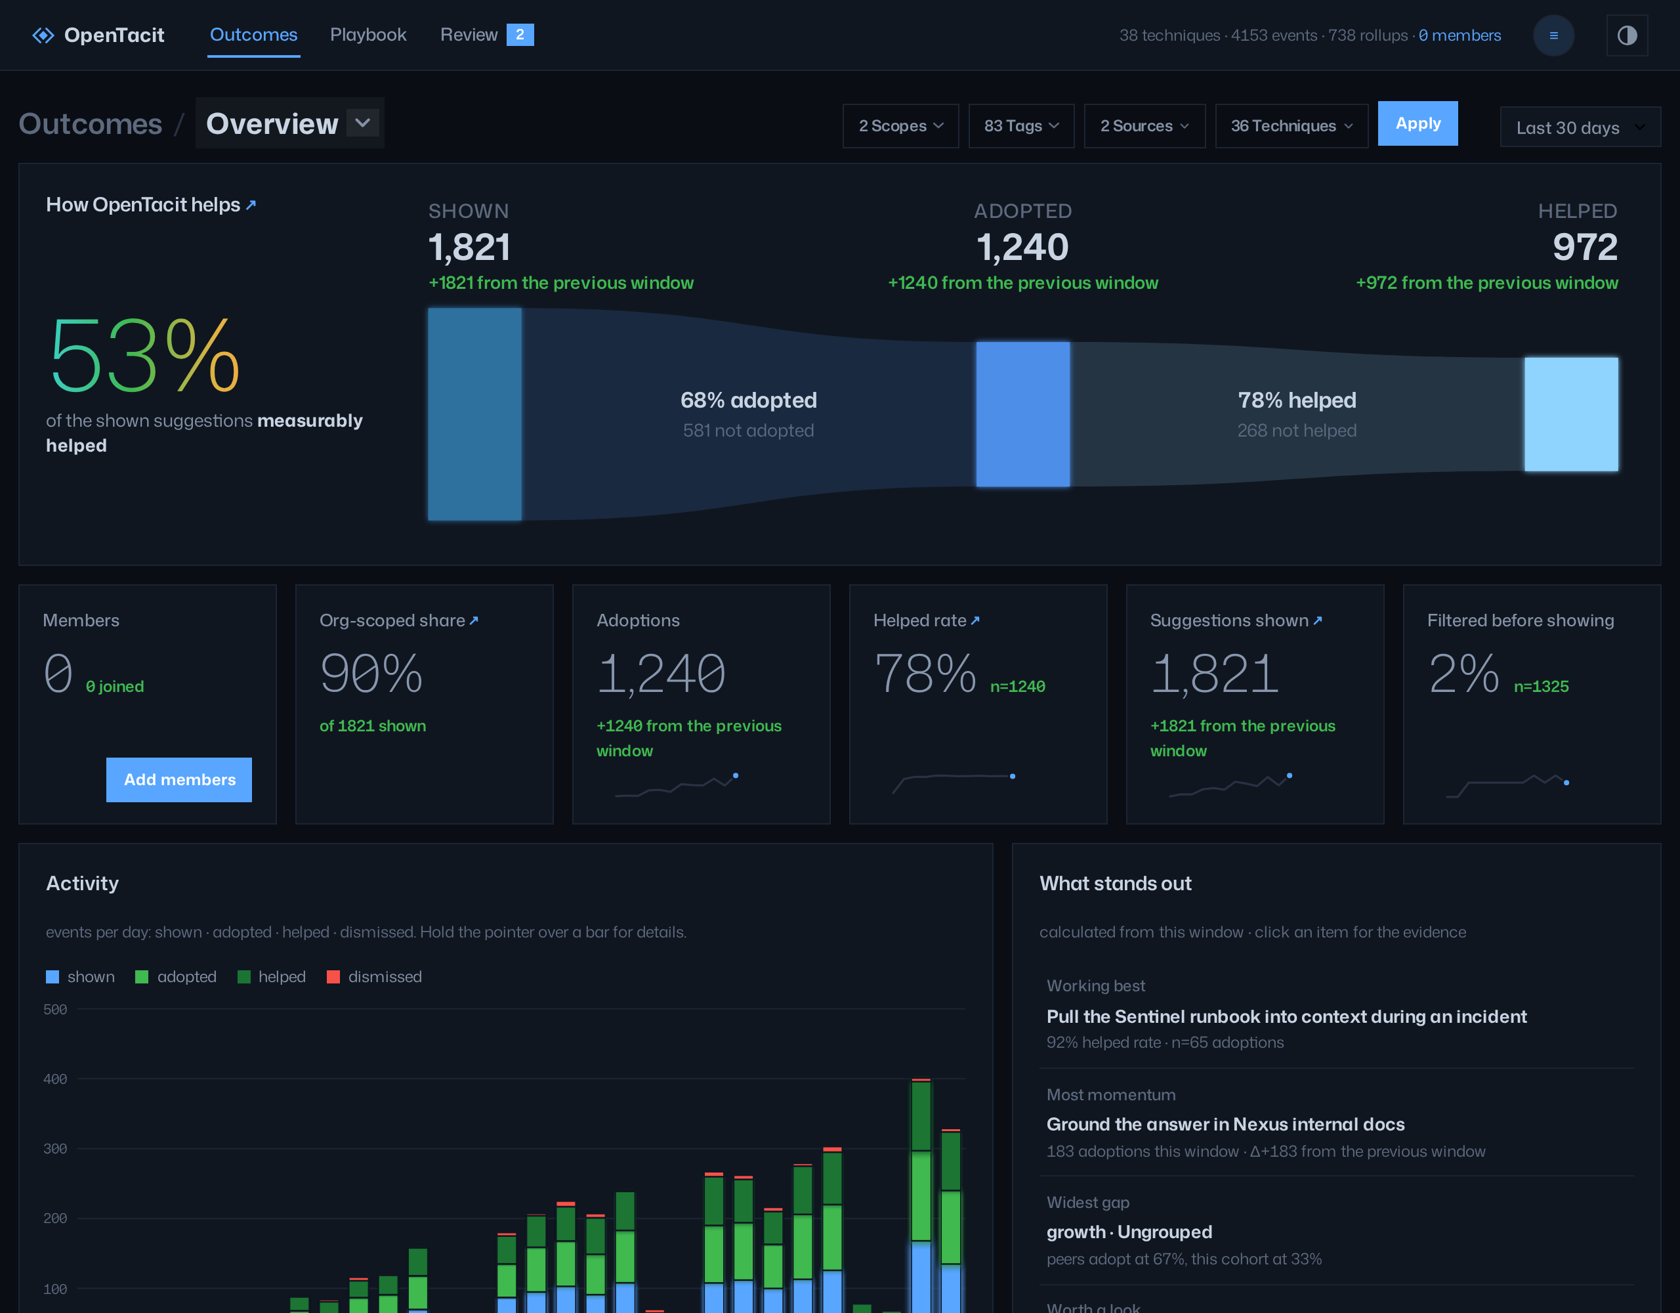
Task: Switch to the Outcomes tab
Action: click(254, 35)
